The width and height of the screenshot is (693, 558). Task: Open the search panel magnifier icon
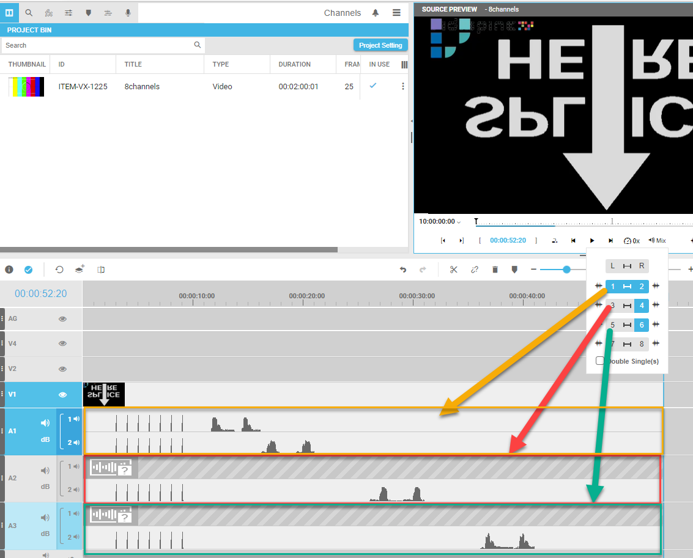click(x=29, y=13)
